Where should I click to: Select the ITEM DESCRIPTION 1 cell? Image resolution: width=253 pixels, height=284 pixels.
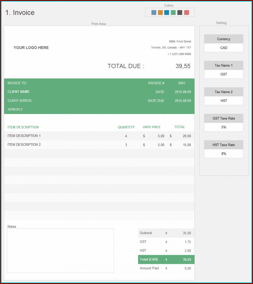(x=24, y=136)
